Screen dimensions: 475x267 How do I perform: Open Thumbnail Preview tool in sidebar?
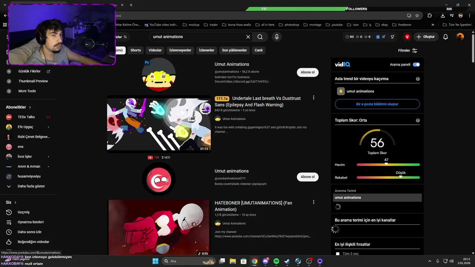[33, 81]
